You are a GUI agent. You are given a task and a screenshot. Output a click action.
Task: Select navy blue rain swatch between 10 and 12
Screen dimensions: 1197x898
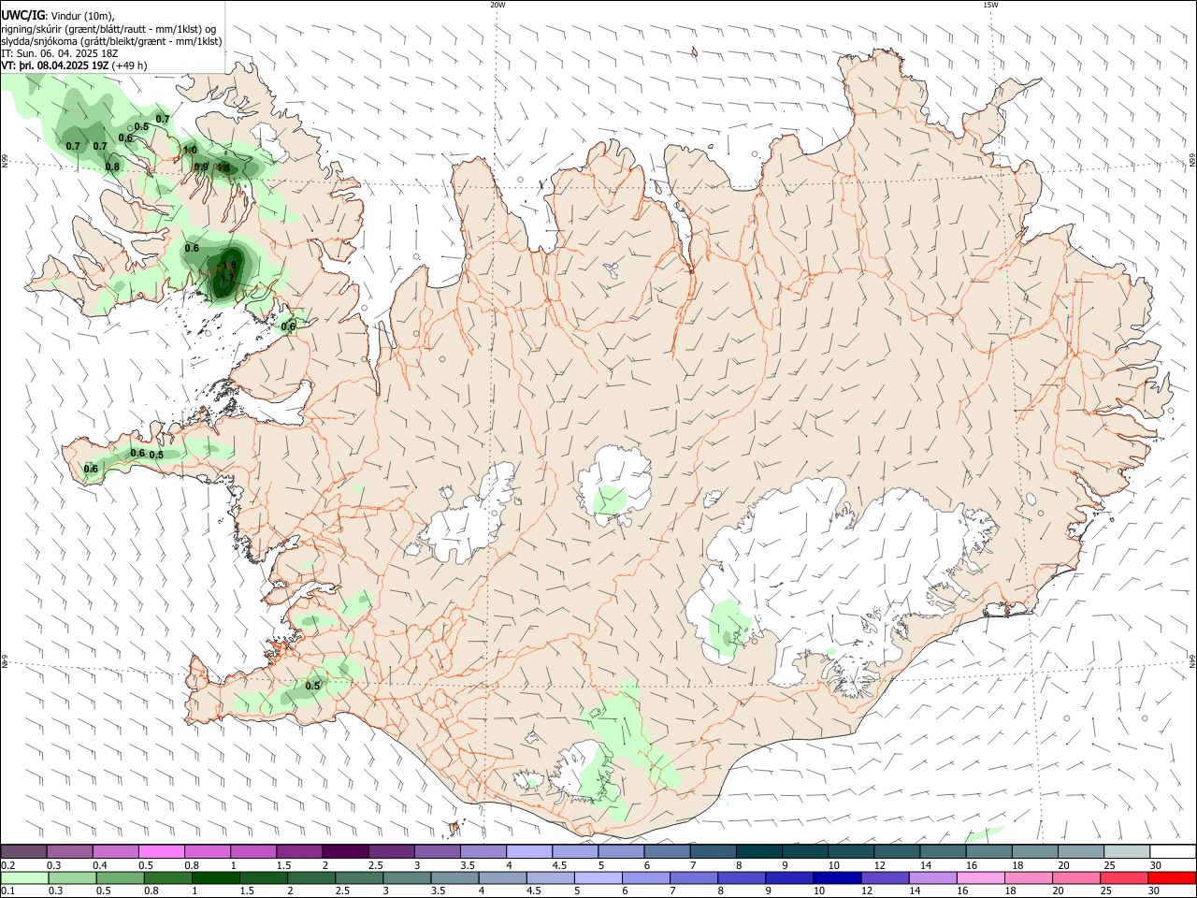(836, 878)
